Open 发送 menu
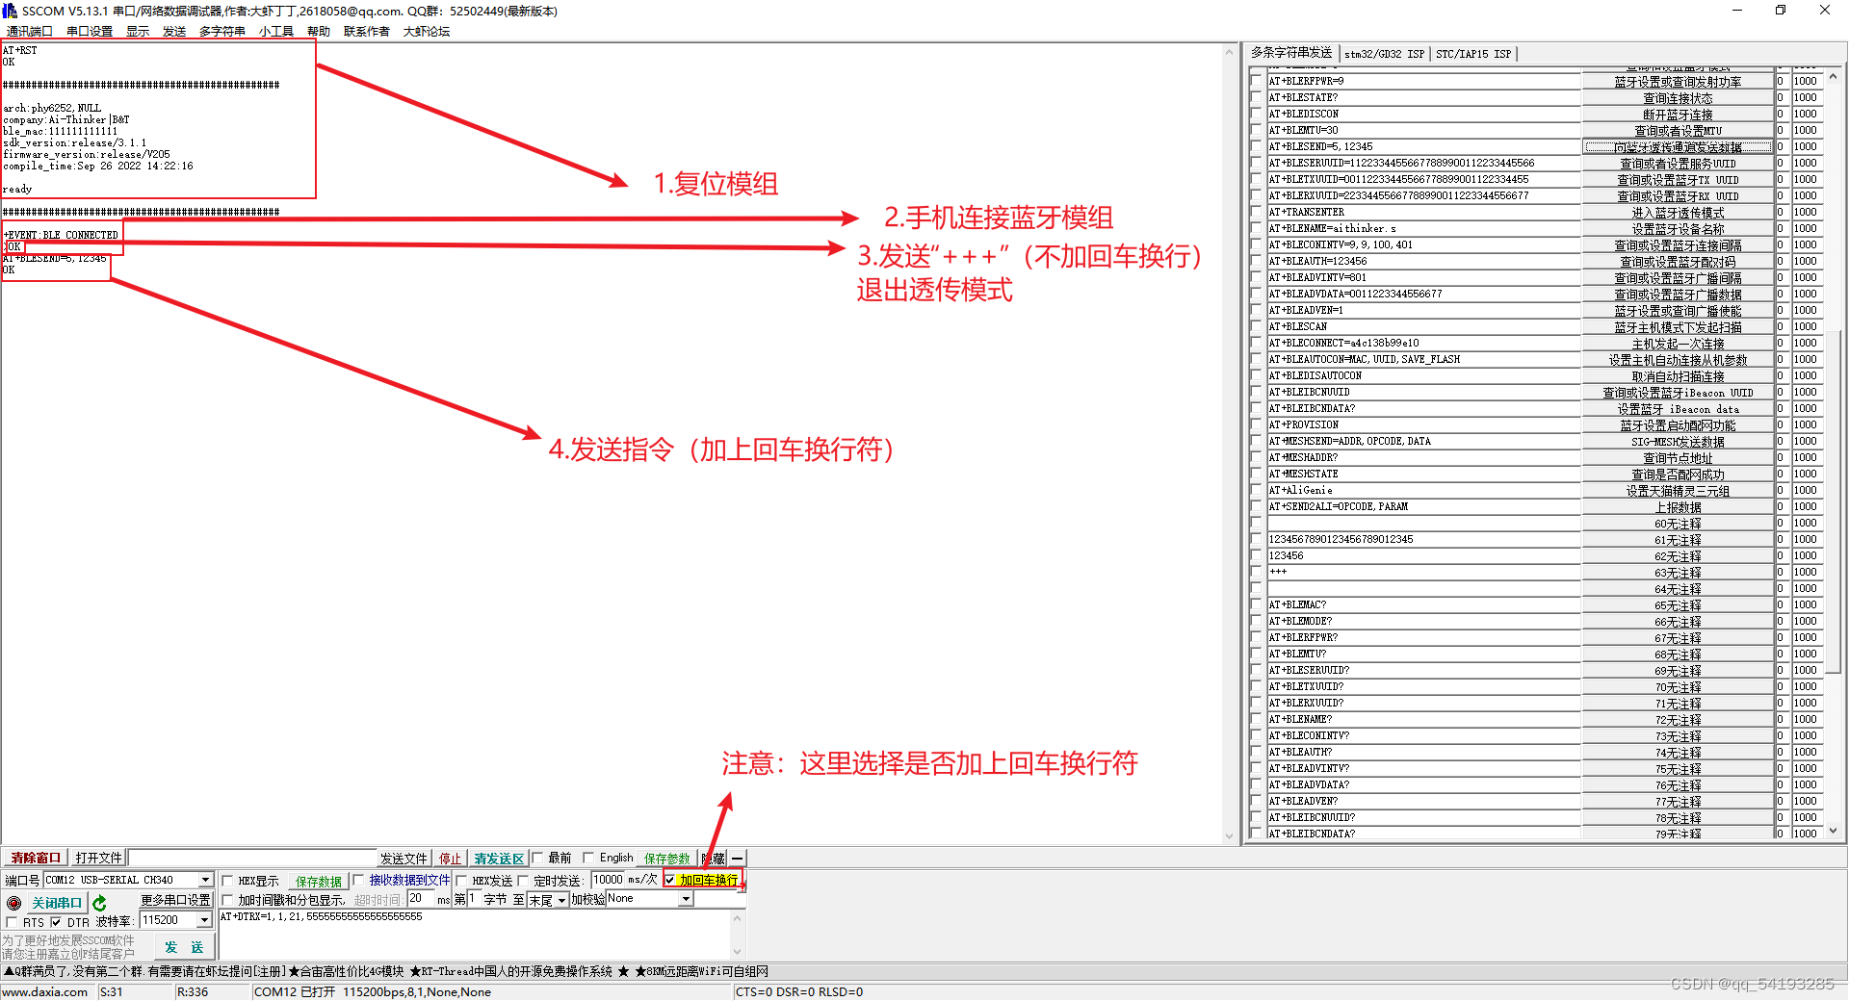Image resolution: width=1849 pixels, height=1001 pixels. (174, 32)
